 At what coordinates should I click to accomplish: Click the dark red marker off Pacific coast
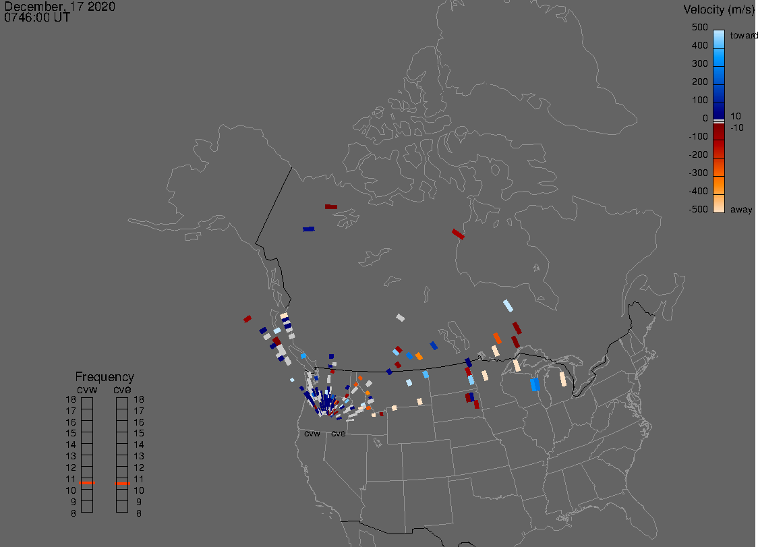click(x=247, y=319)
